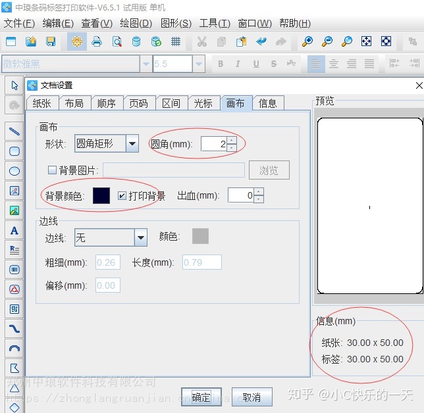This screenshot has width=424, height=413.
Task: Click the Paste clipboard icon
Action: (241, 41)
